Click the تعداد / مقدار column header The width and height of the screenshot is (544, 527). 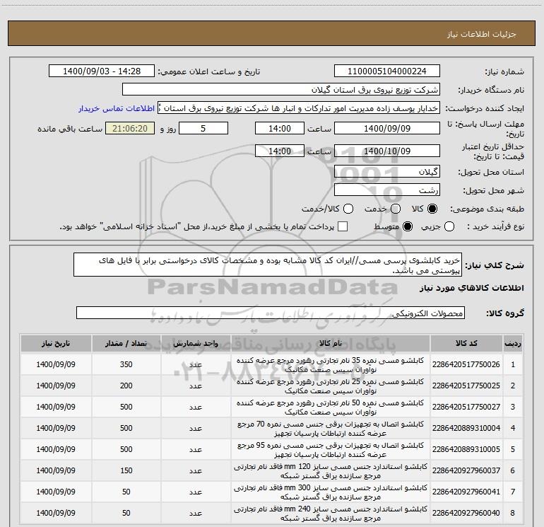point(126,344)
